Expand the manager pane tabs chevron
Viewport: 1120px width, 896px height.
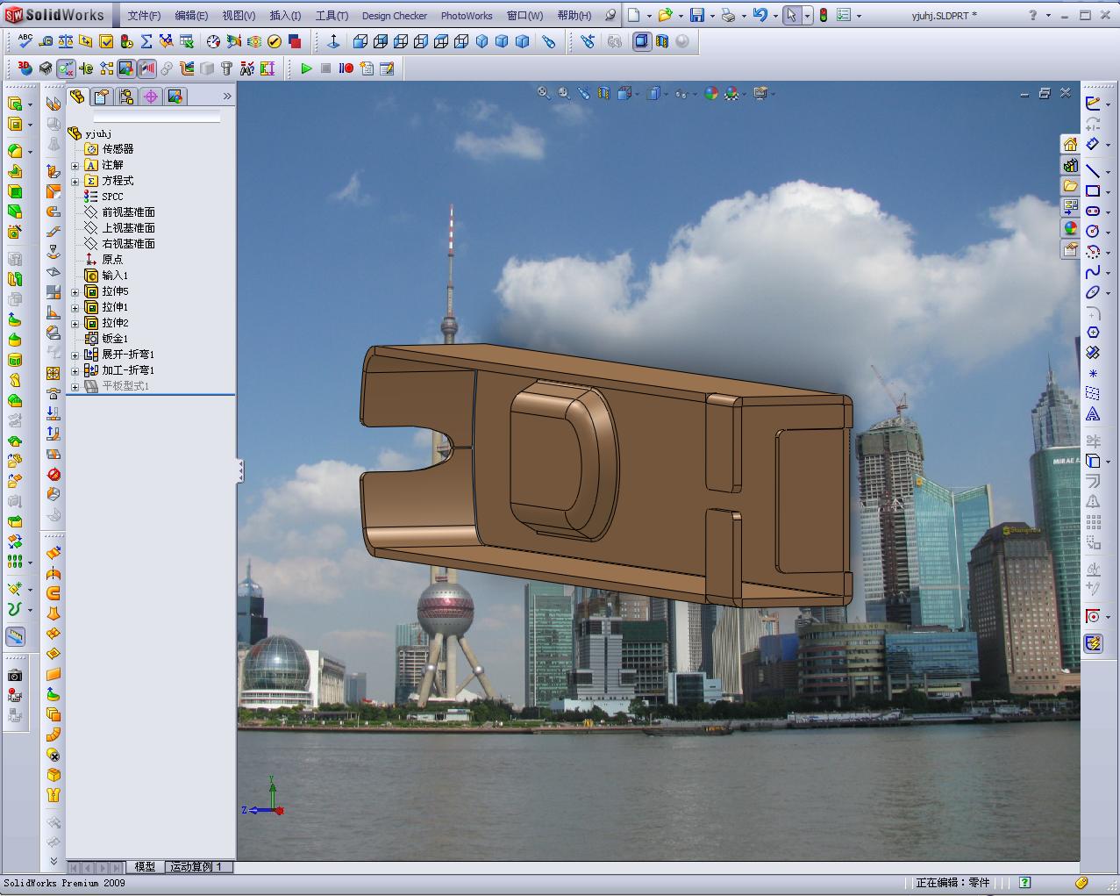tap(227, 97)
